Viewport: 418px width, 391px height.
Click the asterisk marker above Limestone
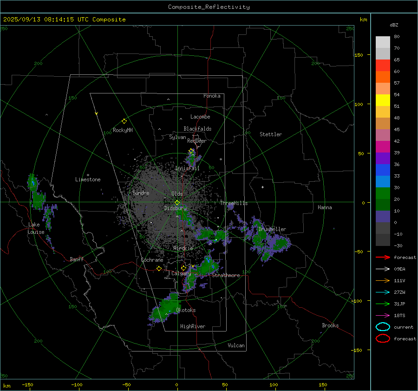coord(88,175)
